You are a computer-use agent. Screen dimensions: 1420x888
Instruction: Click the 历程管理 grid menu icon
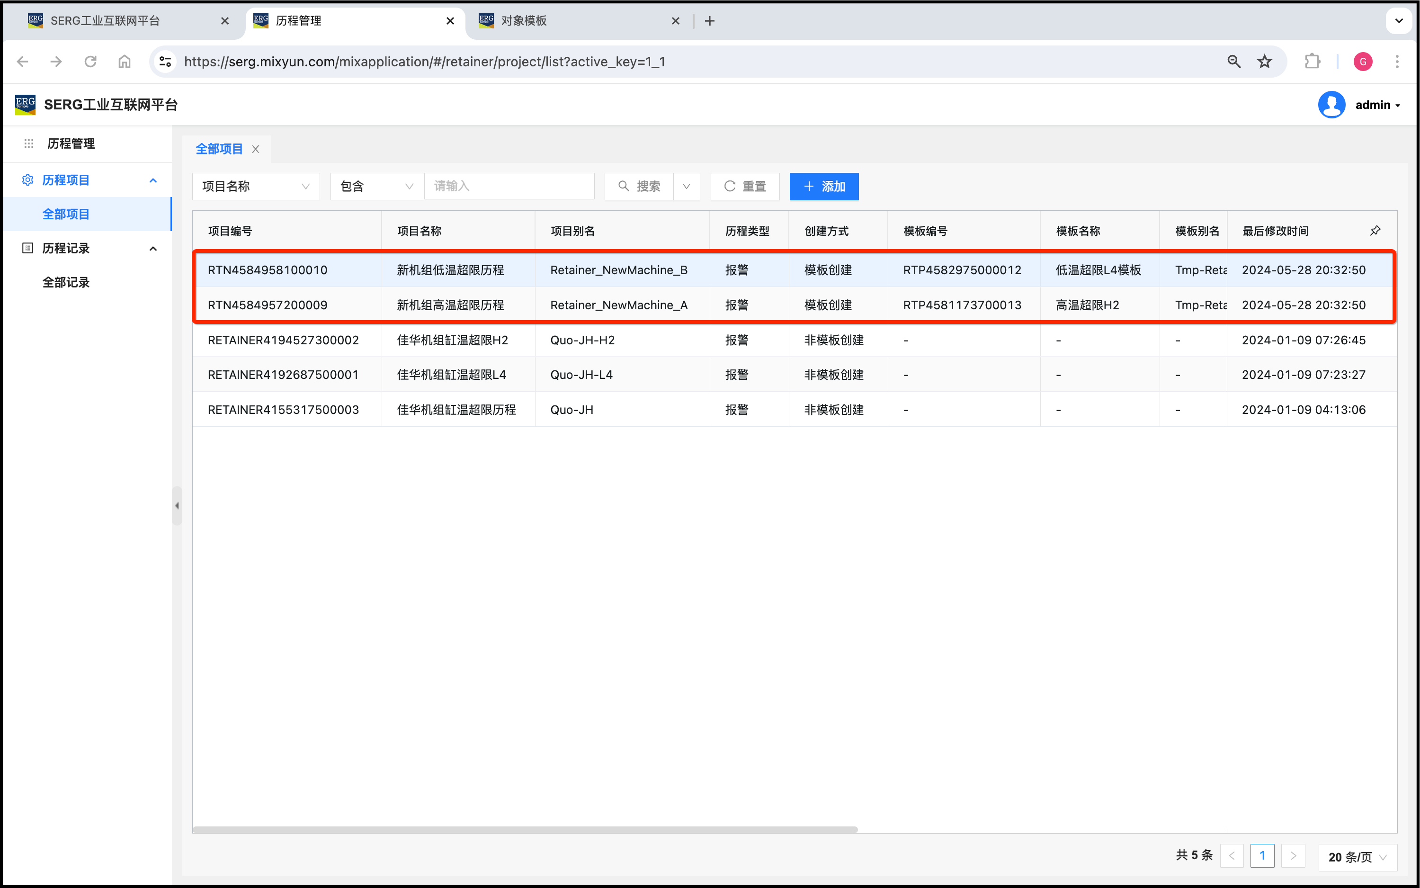pyautogui.click(x=29, y=144)
